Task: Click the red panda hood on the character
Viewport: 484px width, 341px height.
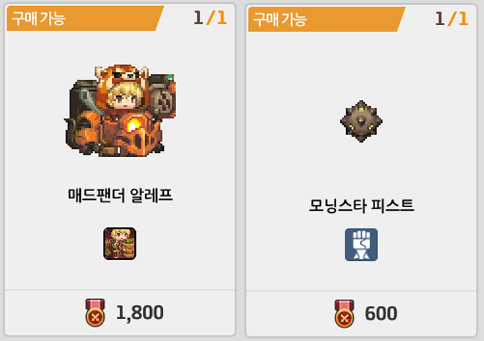Action: tap(122, 78)
